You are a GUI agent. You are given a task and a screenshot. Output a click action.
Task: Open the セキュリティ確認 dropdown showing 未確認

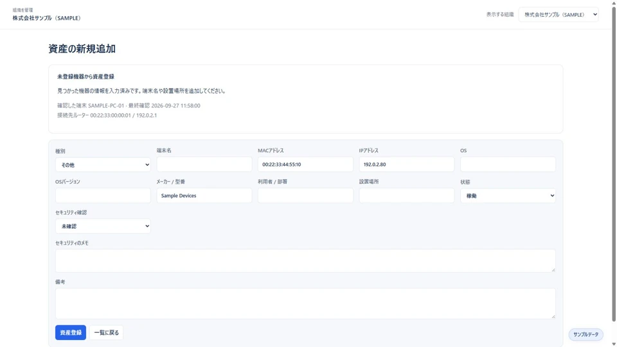pyautogui.click(x=103, y=226)
